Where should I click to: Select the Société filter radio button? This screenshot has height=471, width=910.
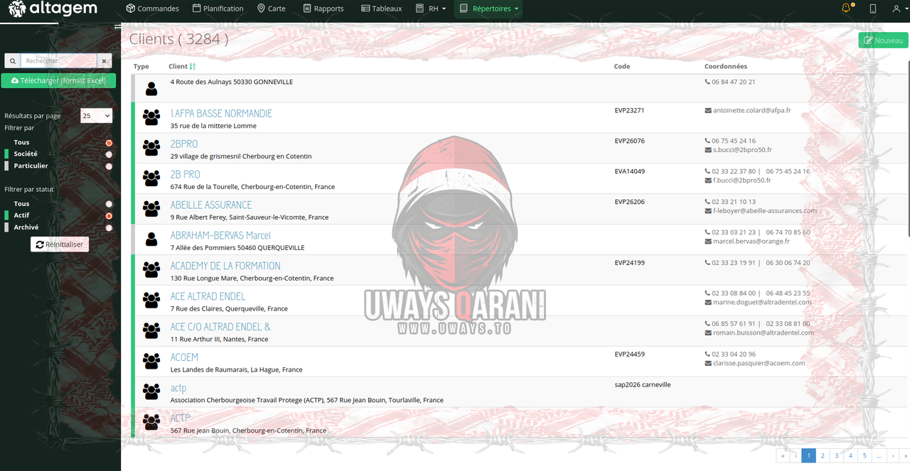109,154
